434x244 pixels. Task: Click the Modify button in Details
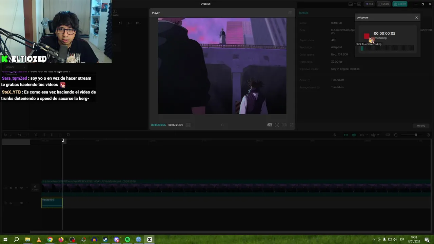[x=421, y=126]
